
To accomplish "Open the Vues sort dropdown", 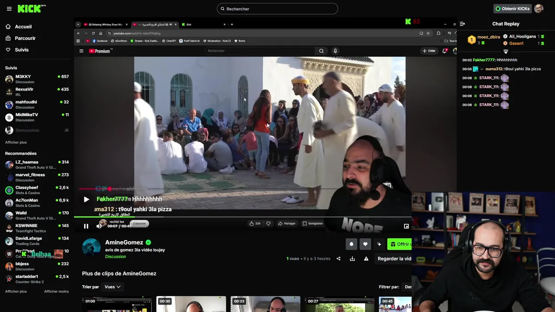I will pyautogui.click(x=112, y=287).
